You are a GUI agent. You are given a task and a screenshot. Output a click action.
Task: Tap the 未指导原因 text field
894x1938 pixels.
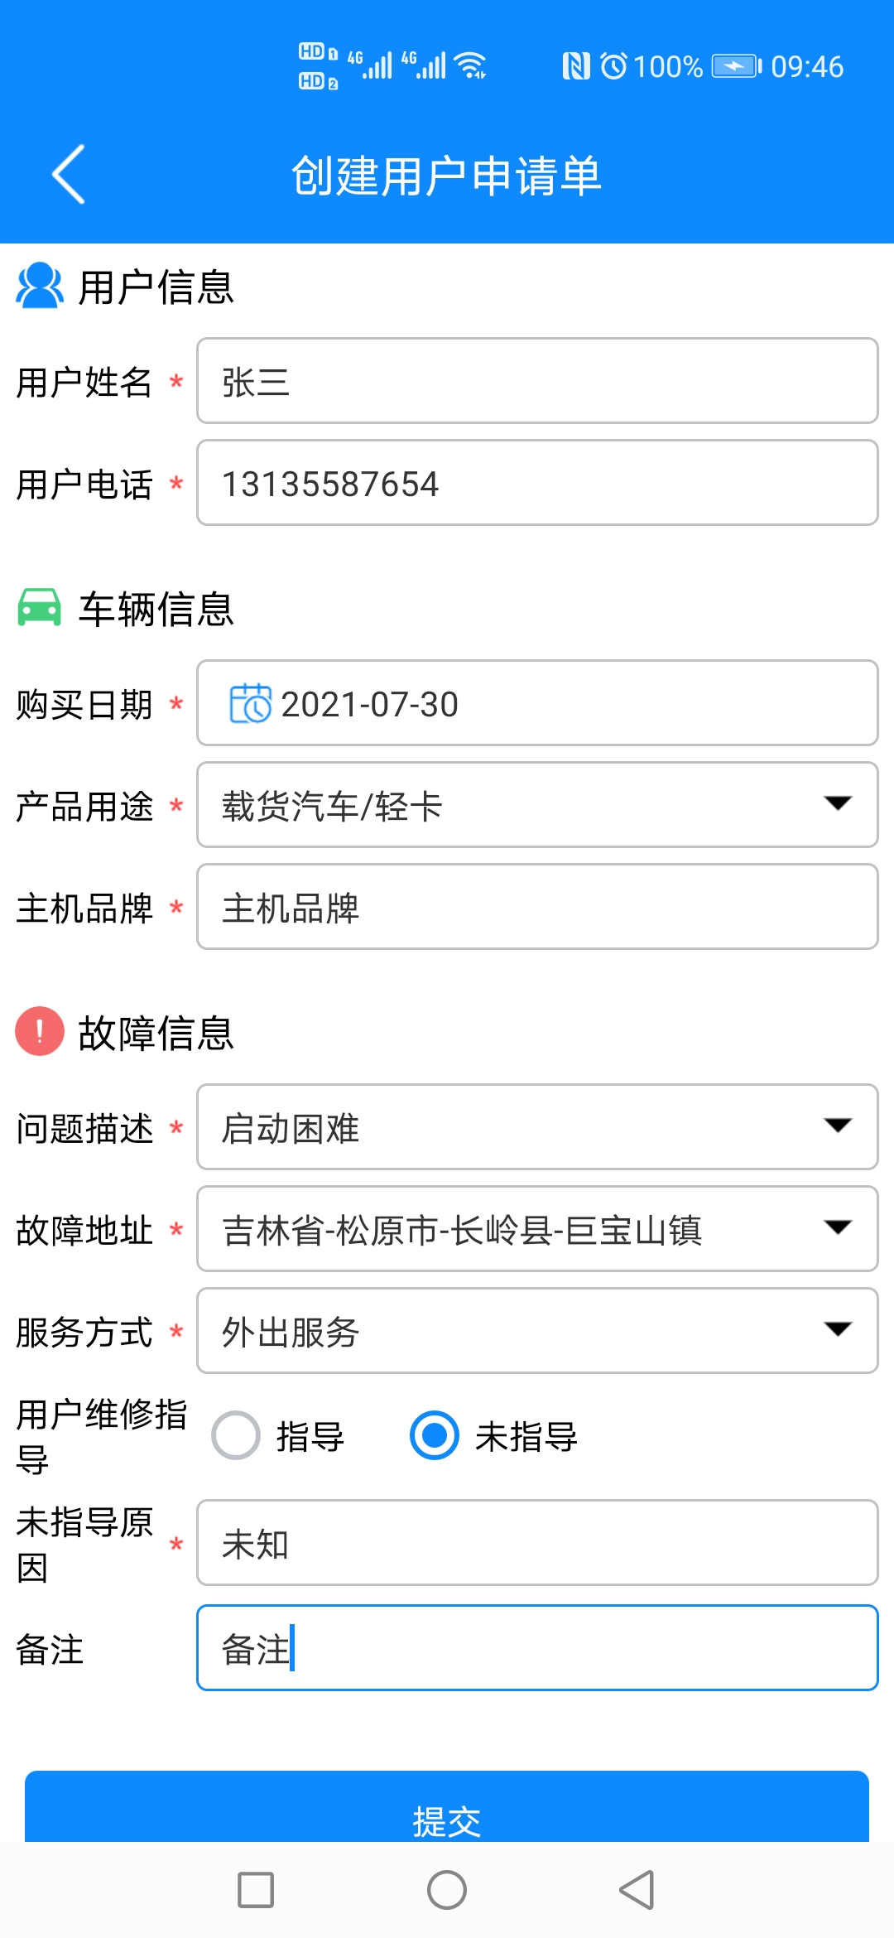pyautogui.click(x=536, y=1543)
